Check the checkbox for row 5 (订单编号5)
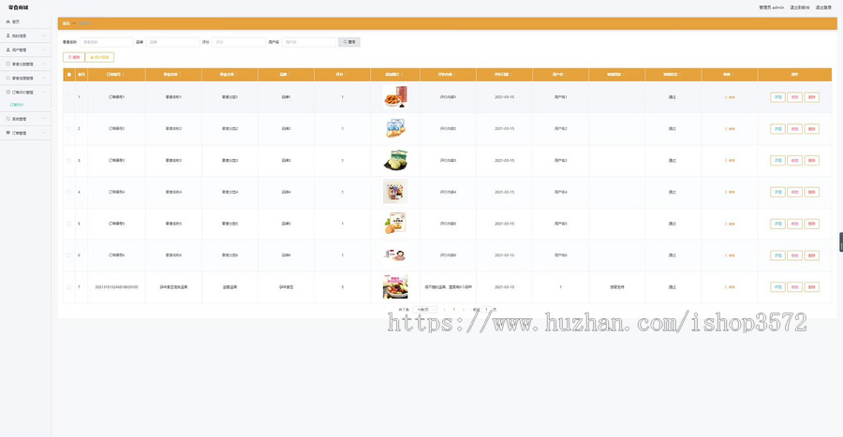This screenshot has height=437, width=843. click(68, 224)
